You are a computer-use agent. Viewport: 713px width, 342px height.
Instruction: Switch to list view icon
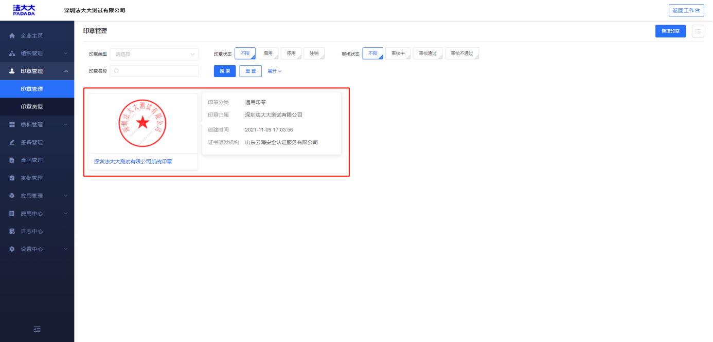[698, 31]
